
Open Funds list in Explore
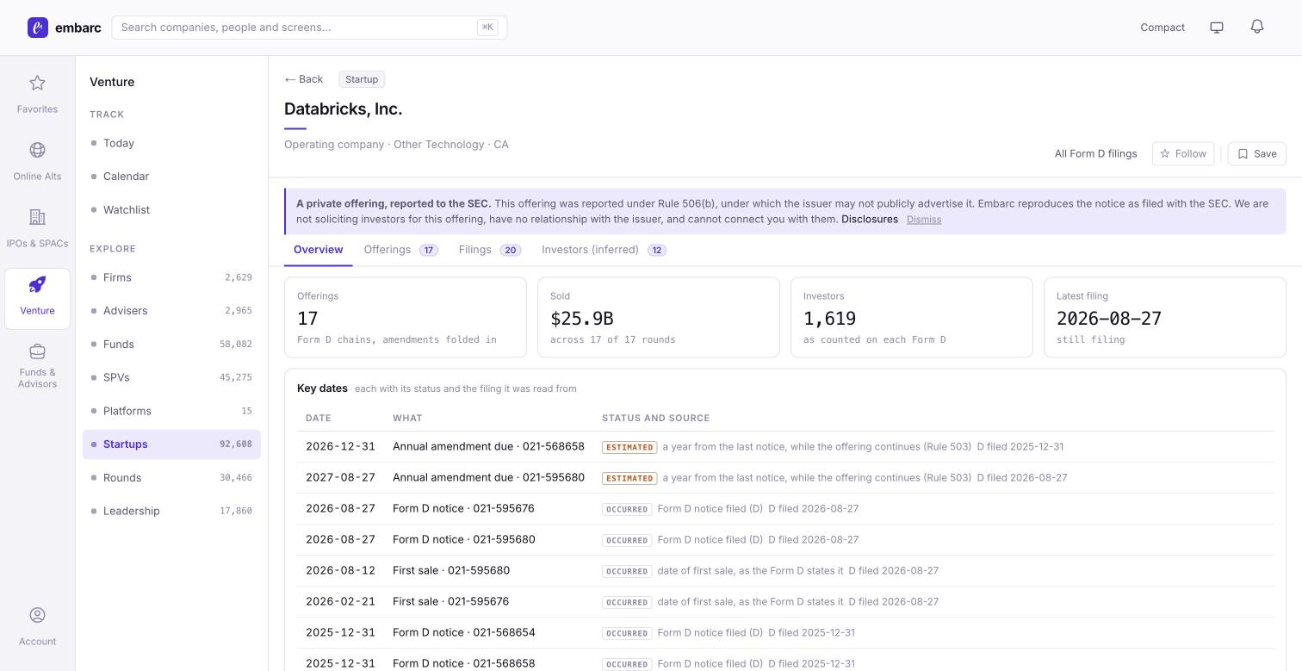click(x=171, y=345)
